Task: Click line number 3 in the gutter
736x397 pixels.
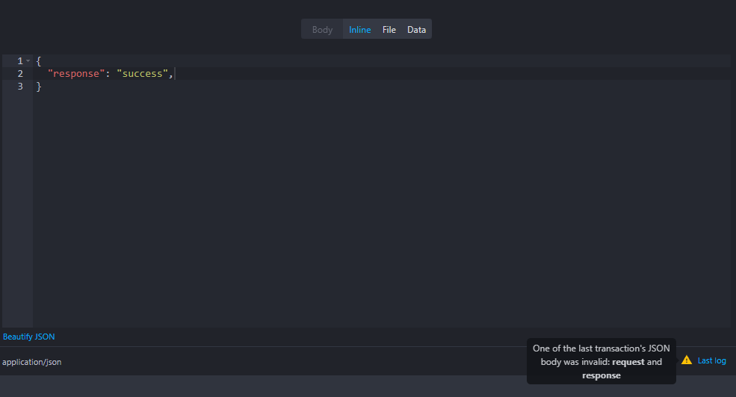Action: point(20,87)
